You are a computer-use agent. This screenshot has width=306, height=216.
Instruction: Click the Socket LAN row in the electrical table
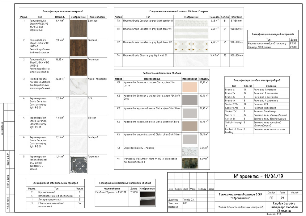click(257, 108)
